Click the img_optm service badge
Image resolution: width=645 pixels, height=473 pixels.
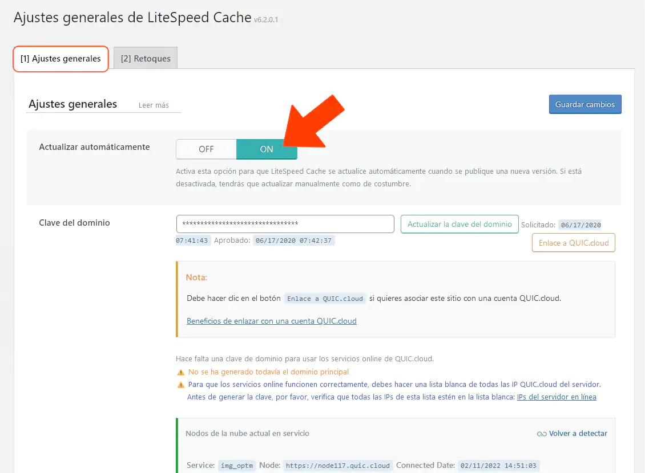point(237,466)
